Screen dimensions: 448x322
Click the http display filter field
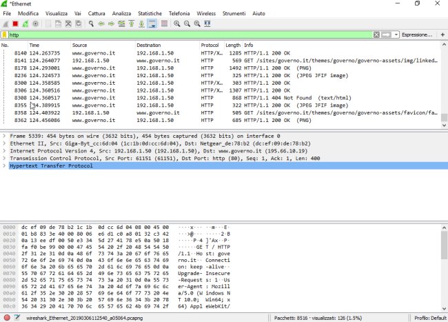click(190, 35)
